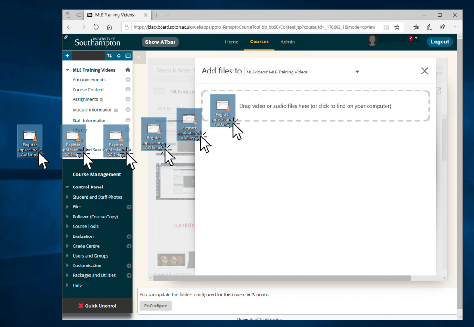Click the reorder menu arrows icon
474x327 pixels.
(109, 55)
